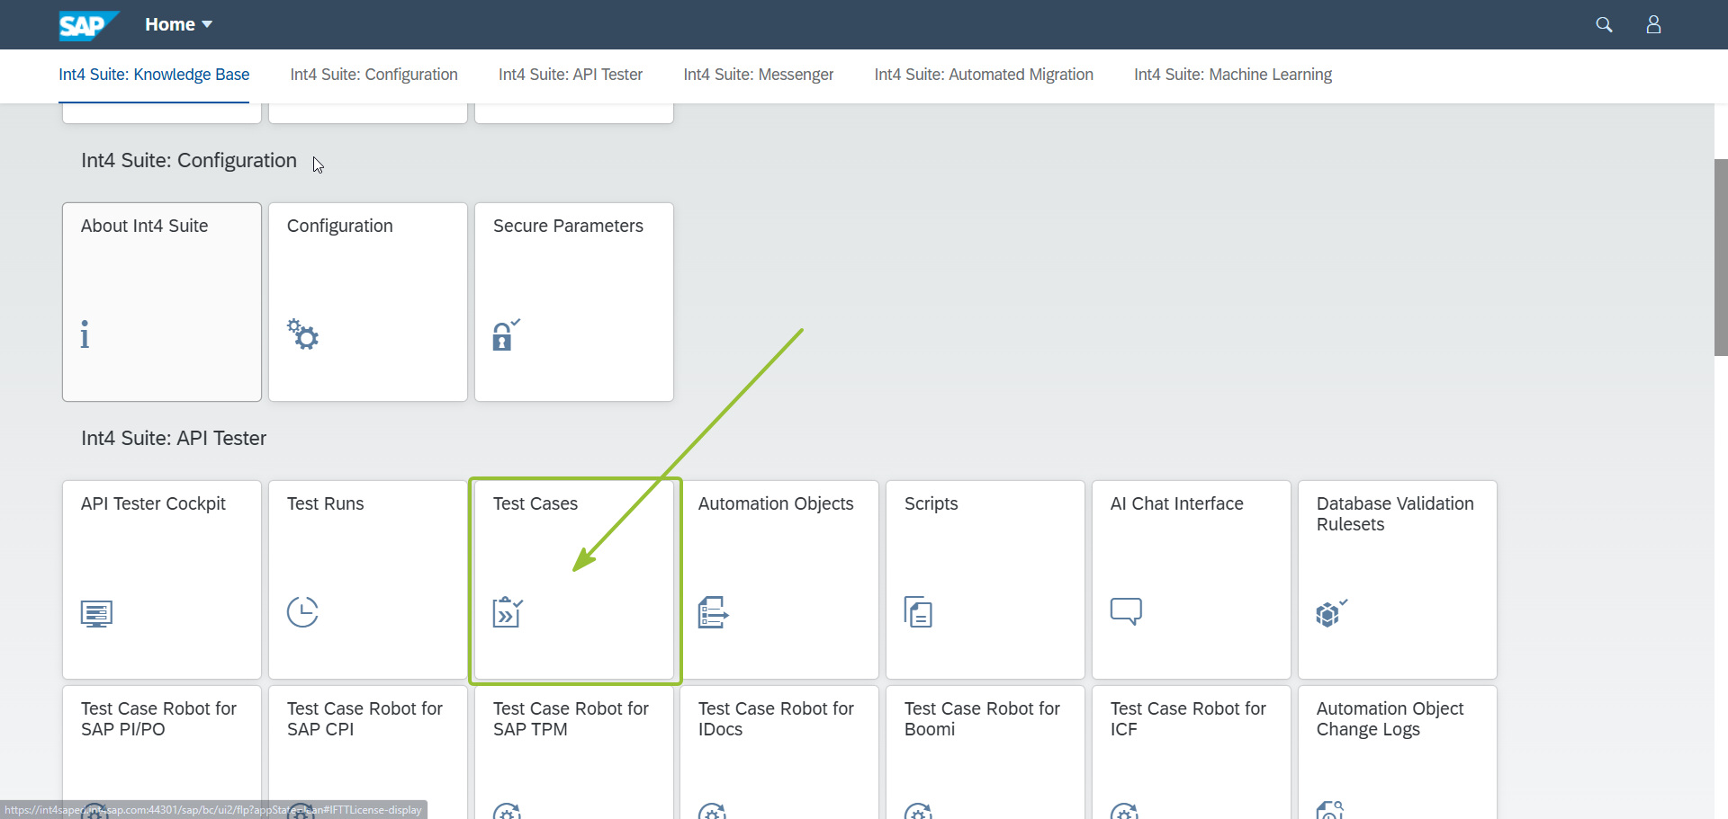Open Test Case Robot for SAP PI/PO tile
Viewport: 1728px width, 819px height.
(162, 752)
